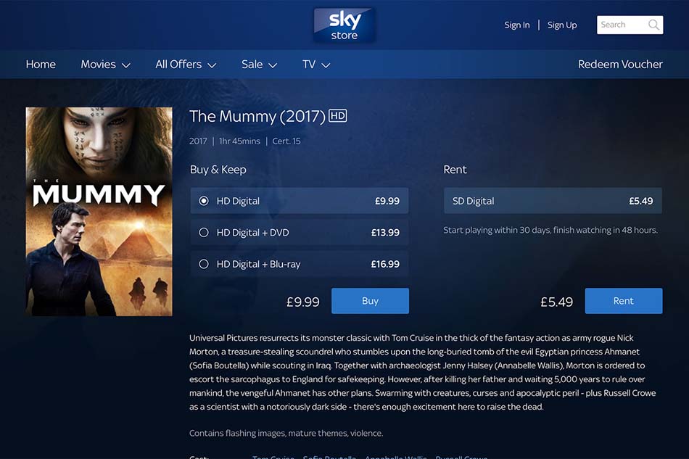689x459 pixels.
Task: Select the SD Digital rent option
Action: tap(553, 201)
